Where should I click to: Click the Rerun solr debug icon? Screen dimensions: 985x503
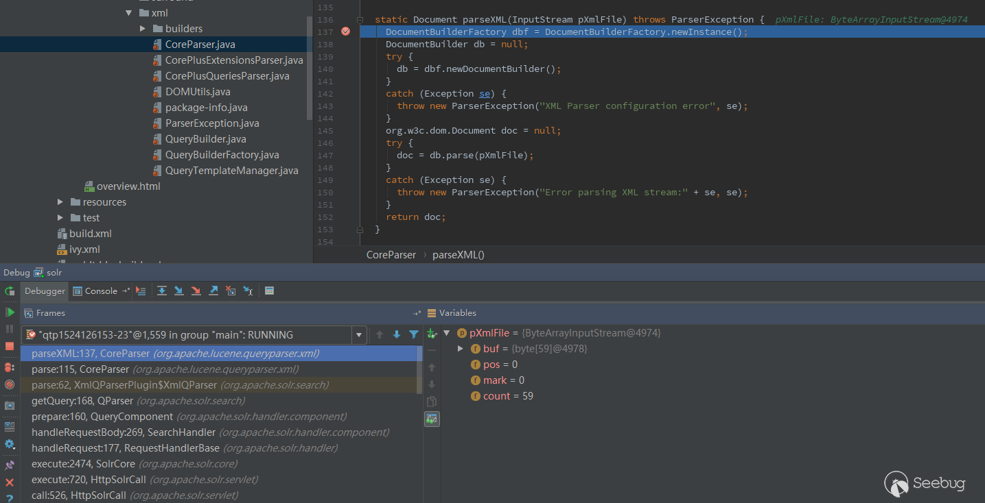(10, 291)
